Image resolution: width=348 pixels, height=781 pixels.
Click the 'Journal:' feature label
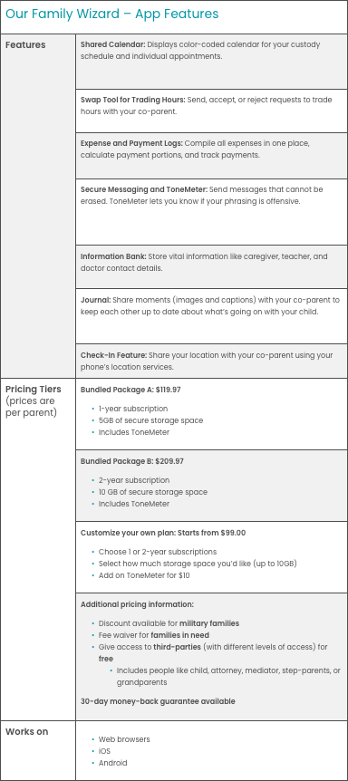click(x=95, y=300)
